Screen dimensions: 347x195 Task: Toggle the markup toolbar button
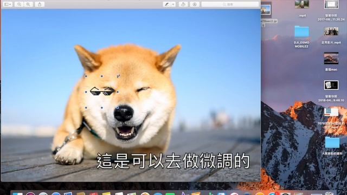click(x=195, y=4)
